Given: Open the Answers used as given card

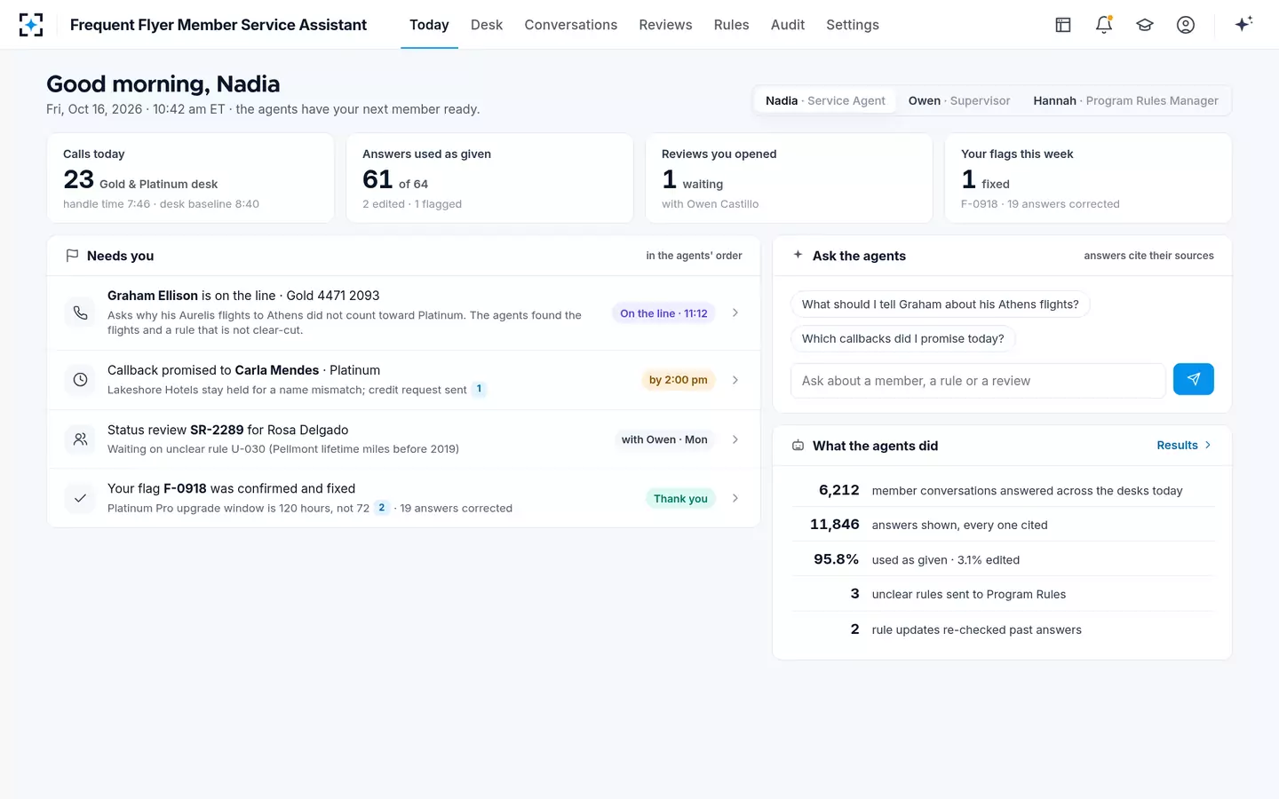Looking at the screenshot, I should (489, 178).
